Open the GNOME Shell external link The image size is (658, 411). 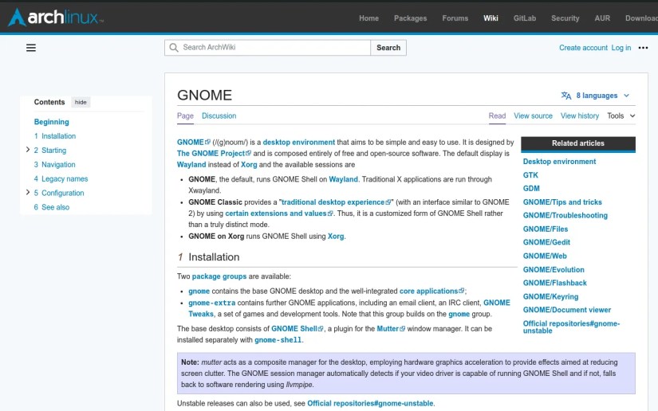point(297,329)
